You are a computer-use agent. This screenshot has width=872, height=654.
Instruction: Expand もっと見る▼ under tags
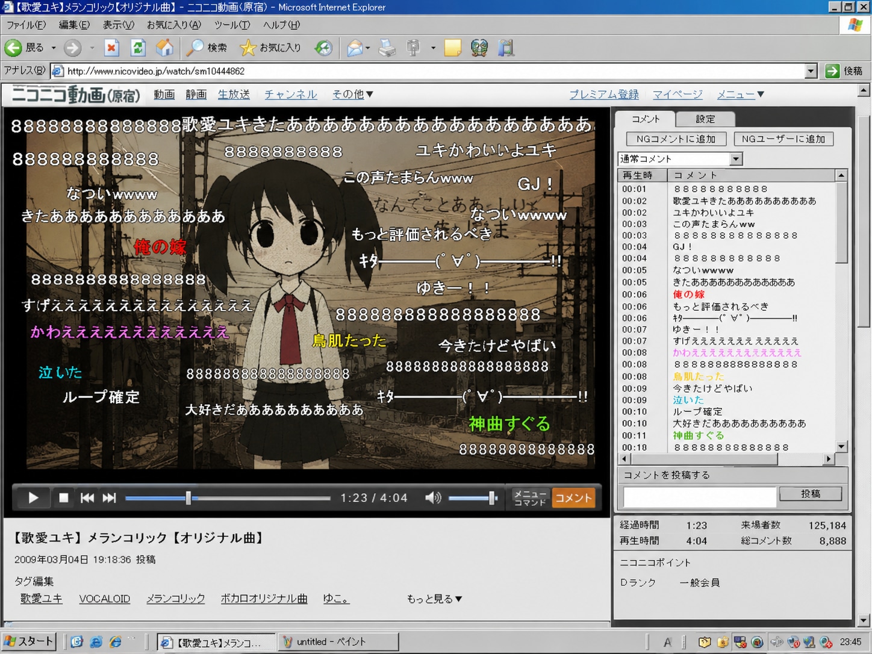pos(434,599)
